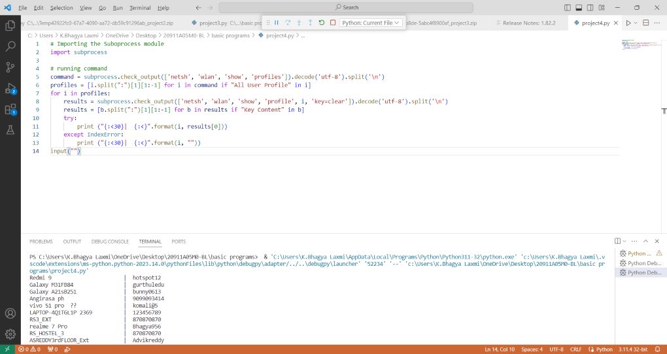Split the editor to the right
Viewport: 667px width, 354px height.
tap(645, 23)
